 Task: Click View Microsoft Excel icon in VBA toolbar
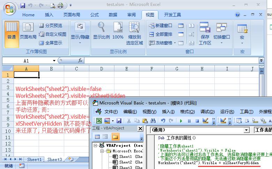(99, 121)
